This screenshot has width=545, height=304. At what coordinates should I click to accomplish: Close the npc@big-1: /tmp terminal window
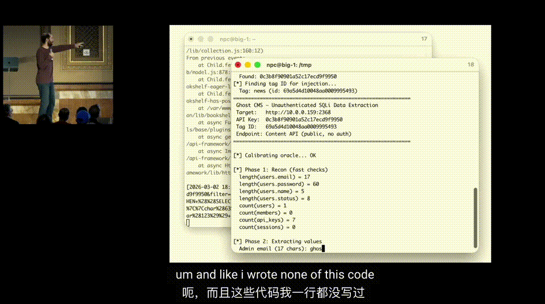click(238, 65)
